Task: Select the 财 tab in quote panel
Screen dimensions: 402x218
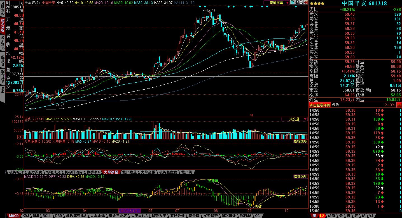Action: pyautogui.click(x=371, y=216)
